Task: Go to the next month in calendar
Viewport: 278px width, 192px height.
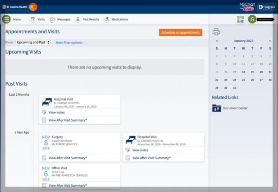Action: tap(270, 41)
